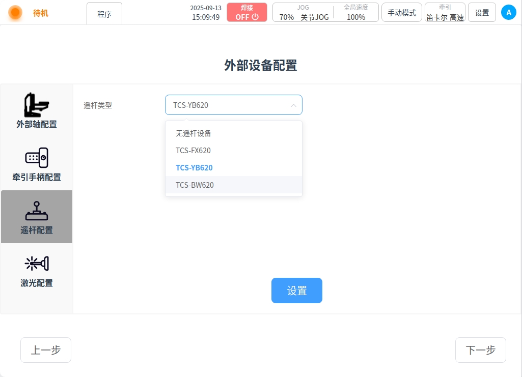
Task: Click the external axis configuration icon
Action: (x=36, y=105)
